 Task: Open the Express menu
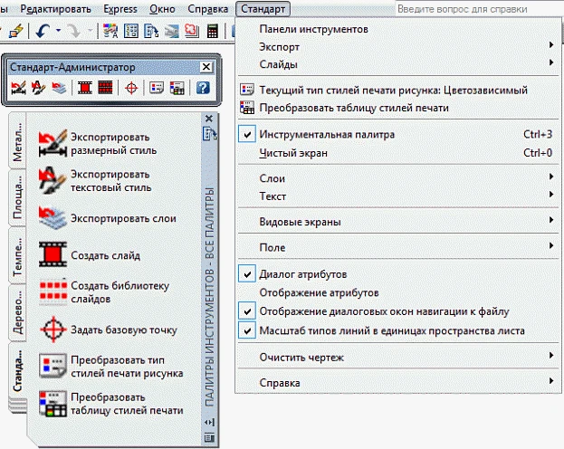click(x=119, y=8)
